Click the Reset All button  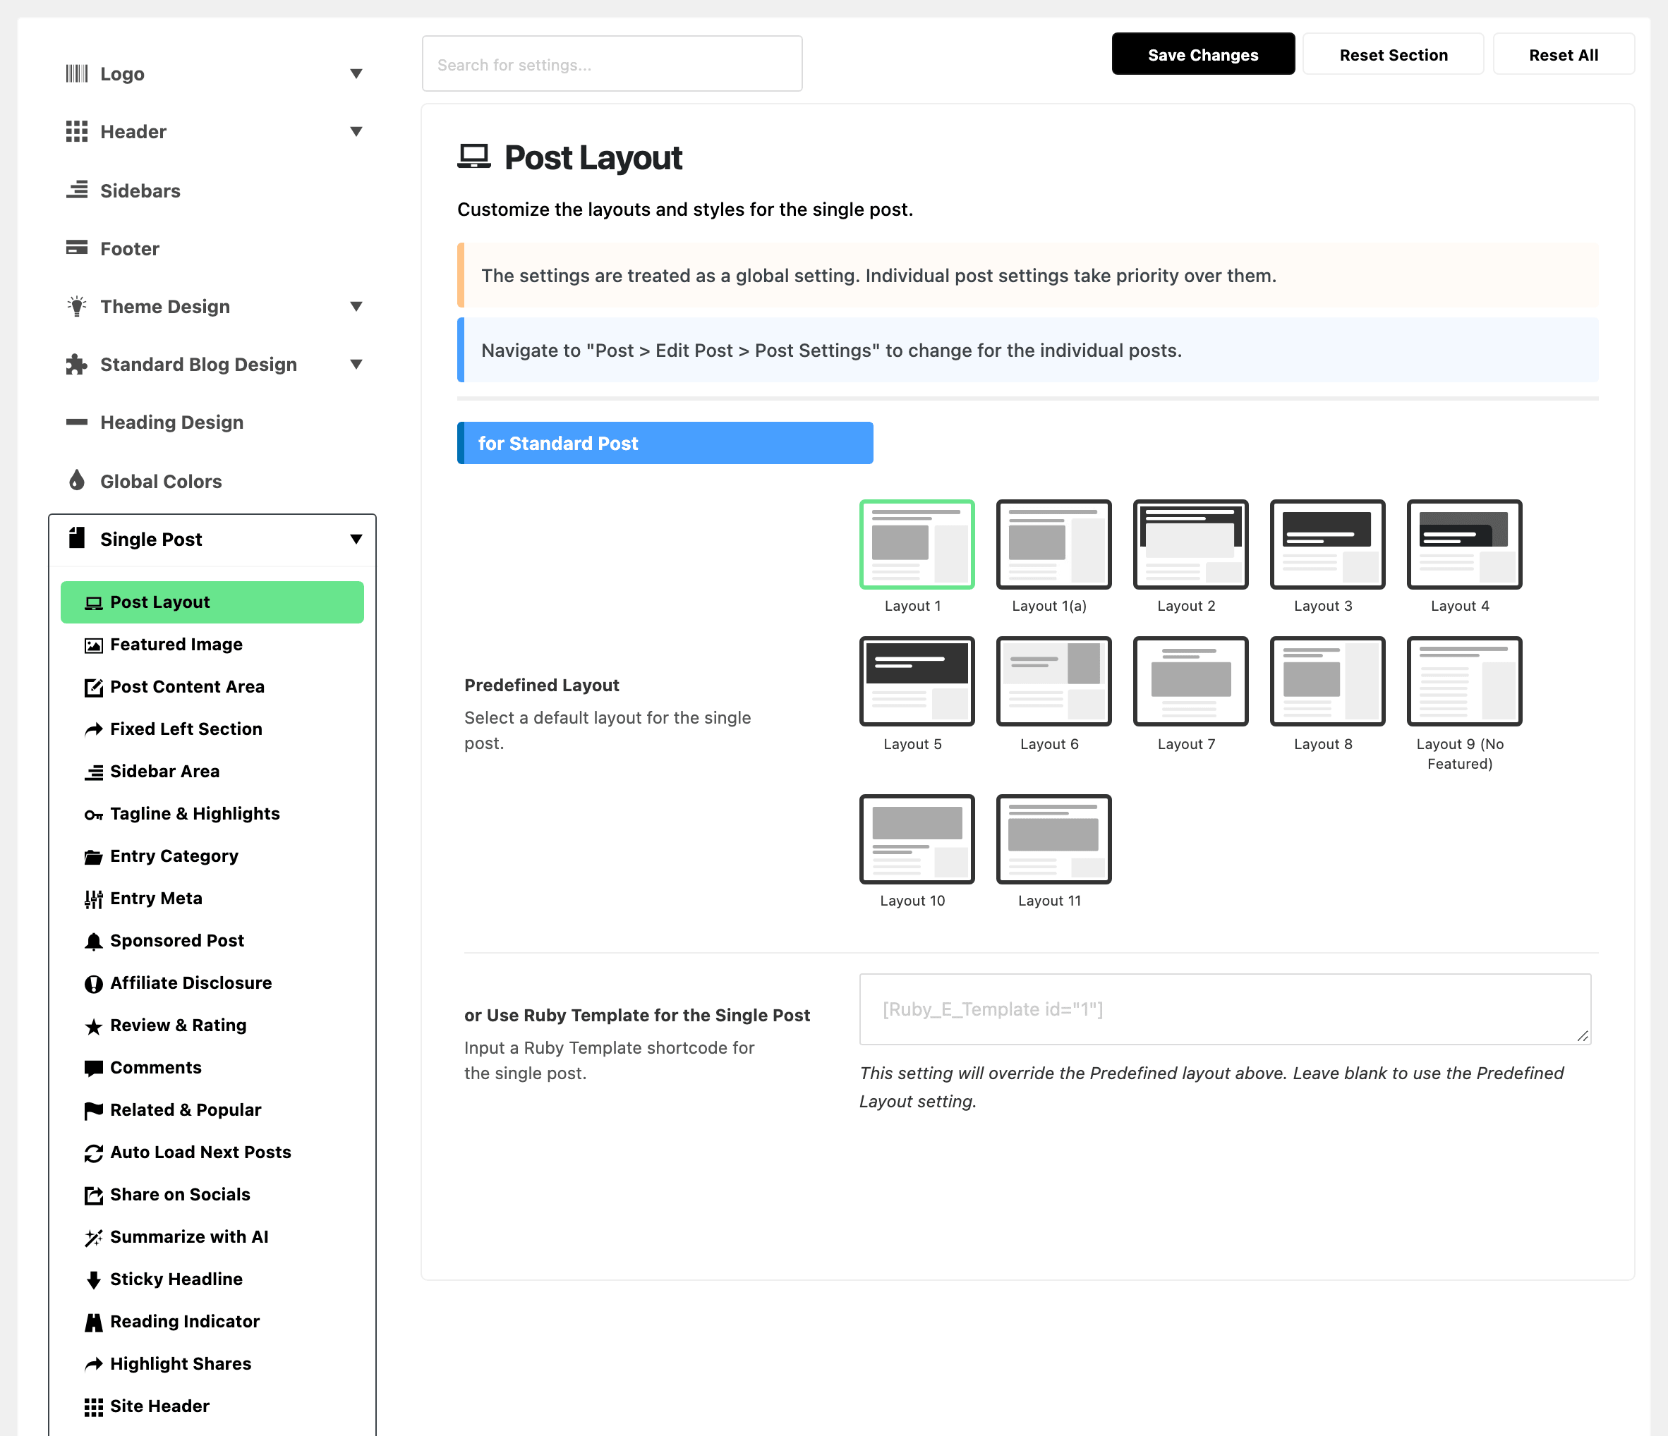(1564, 55)
